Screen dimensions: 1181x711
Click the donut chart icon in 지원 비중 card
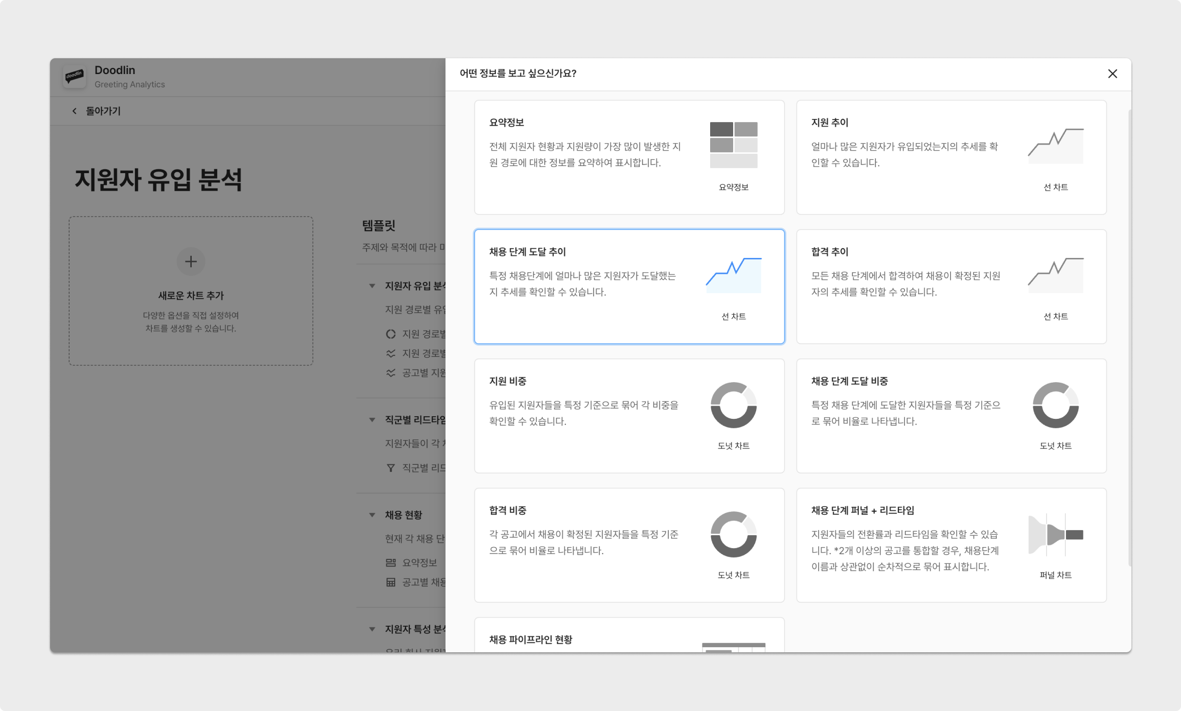[733, 405]
